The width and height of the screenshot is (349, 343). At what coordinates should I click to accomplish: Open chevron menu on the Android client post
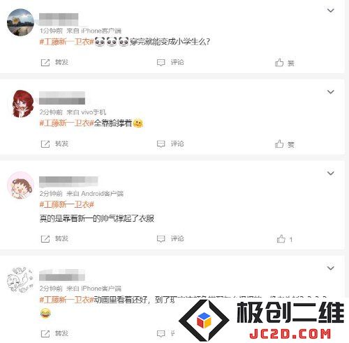coord(331,173)
